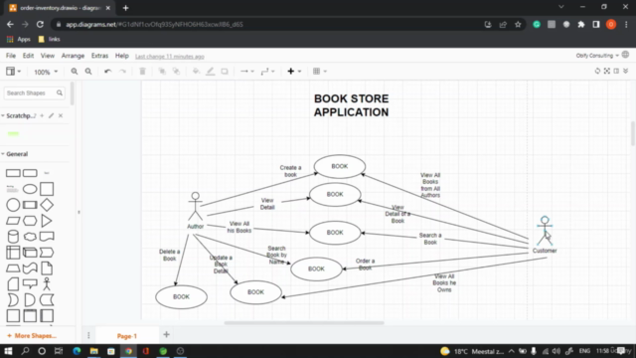Select the cylinder shape in General palette
Image resolution: width=636 pixels, height=358 pixels.
[x=13, y=237]
